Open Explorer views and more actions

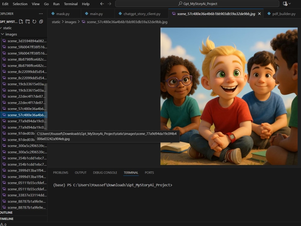tap(41, 14)
